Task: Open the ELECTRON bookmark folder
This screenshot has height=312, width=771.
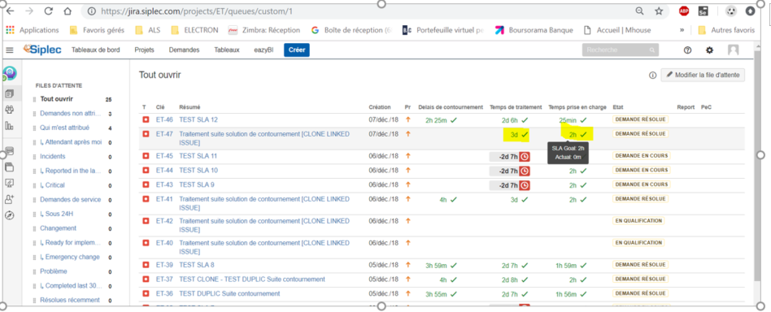Action: [194, 30]
